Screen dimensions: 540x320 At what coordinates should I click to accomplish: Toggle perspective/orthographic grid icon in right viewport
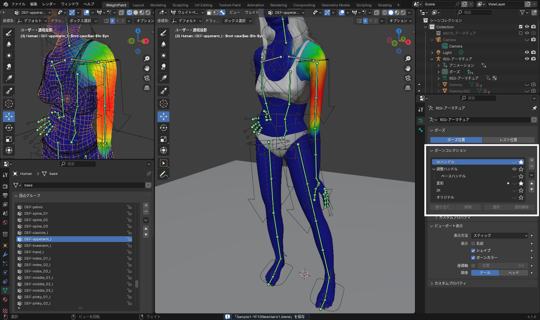[x=408, y=88]
